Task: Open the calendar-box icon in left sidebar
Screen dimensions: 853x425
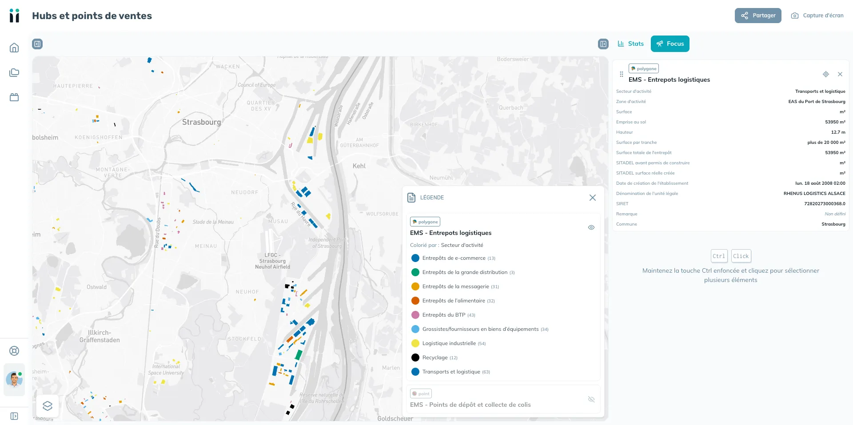Action: click(x=14, y=97)
